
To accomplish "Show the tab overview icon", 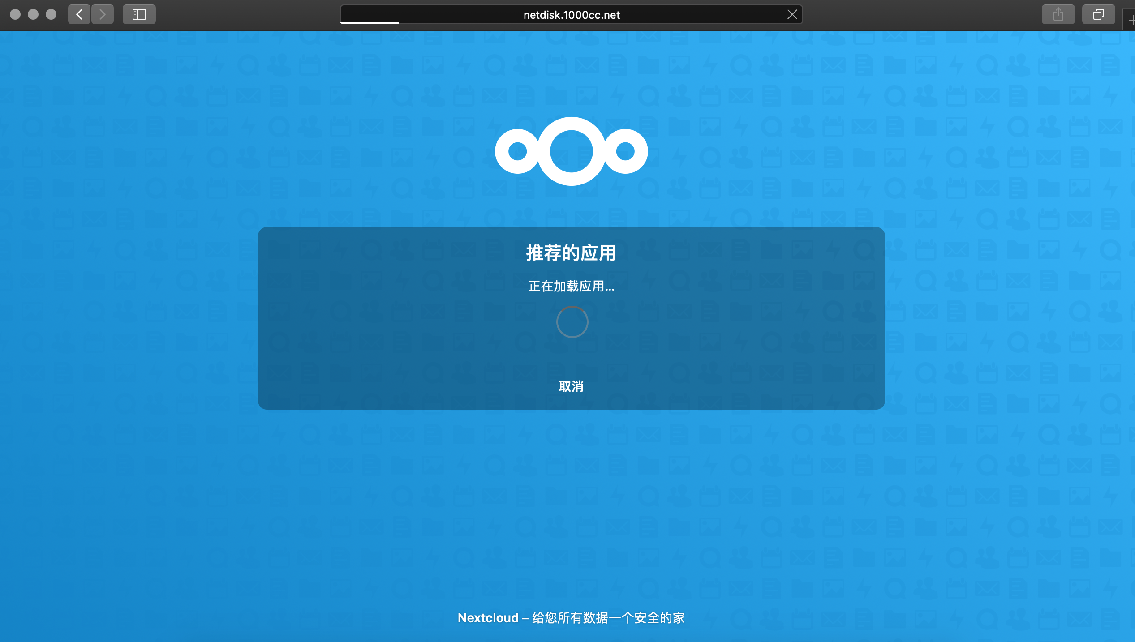I will [1098, 14].
